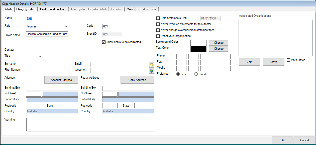316x145 pixels.
Task: Click the Address Postcode field
Action: coord(34,106)
